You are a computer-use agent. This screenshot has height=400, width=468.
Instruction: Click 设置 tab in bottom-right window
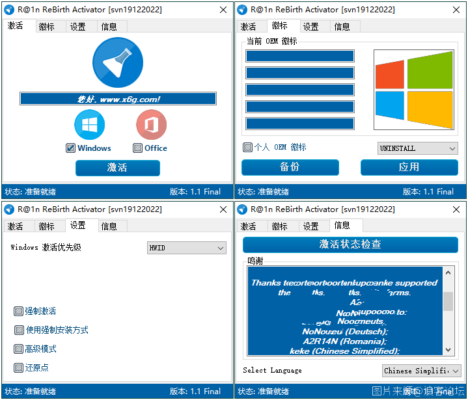tap(314, 226)
